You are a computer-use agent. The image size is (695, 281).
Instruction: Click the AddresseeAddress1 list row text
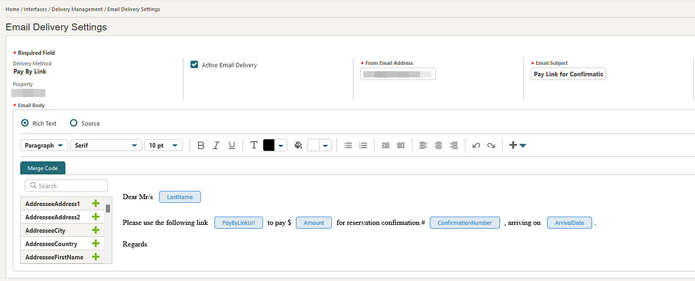[x=53, y=204]
